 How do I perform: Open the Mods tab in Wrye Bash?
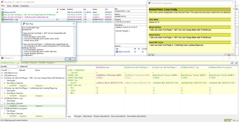(x=3, y=6)
